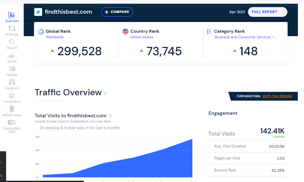Go to the Referrals section icon
The width and height of the screenshot is (304, 182).
12,28
